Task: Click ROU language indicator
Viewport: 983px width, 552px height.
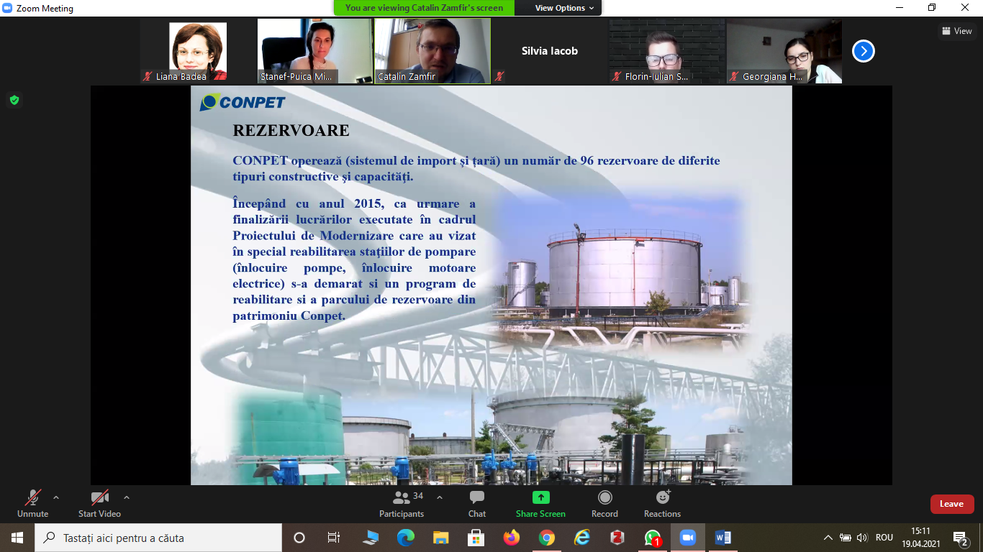Action: point(884,538)
